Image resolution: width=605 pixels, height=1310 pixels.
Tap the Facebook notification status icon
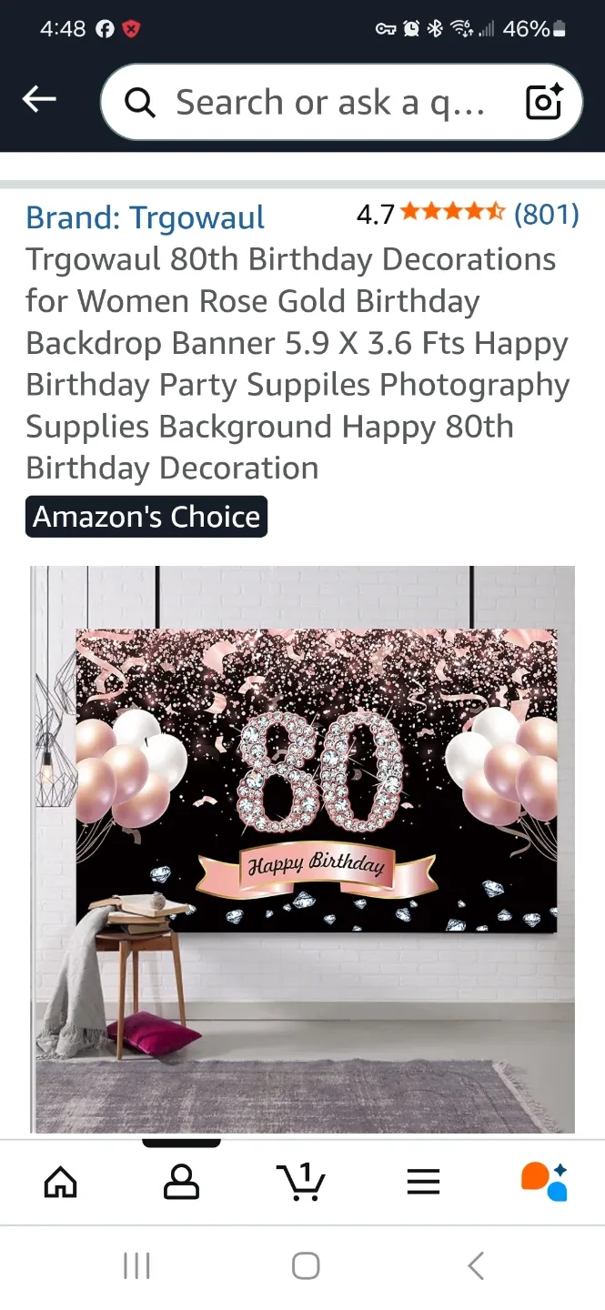pos(105,29)
